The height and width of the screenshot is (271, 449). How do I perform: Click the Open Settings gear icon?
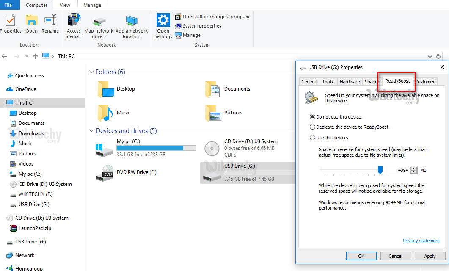coord(163,20)
